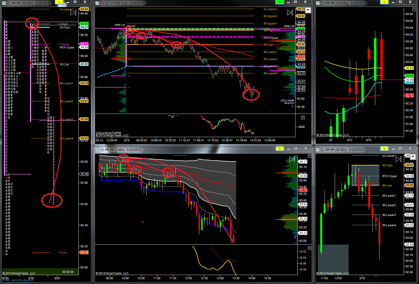Viewport: 419px width, 284px height.
Task: Click the chart icon in the 330 Min title bar
Action: [318, 3]
